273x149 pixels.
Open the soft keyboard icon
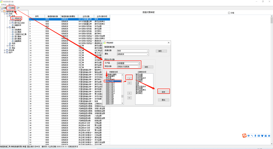pos(259,136)
